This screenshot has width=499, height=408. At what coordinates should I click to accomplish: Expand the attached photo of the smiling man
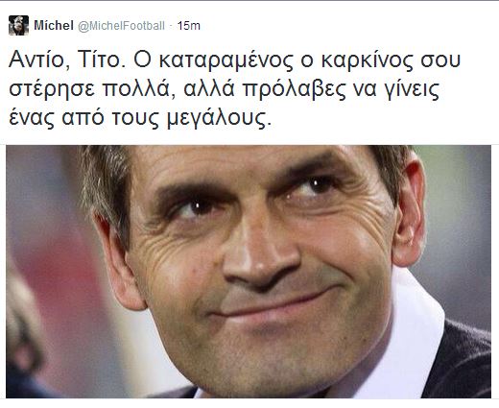[249, 272]
